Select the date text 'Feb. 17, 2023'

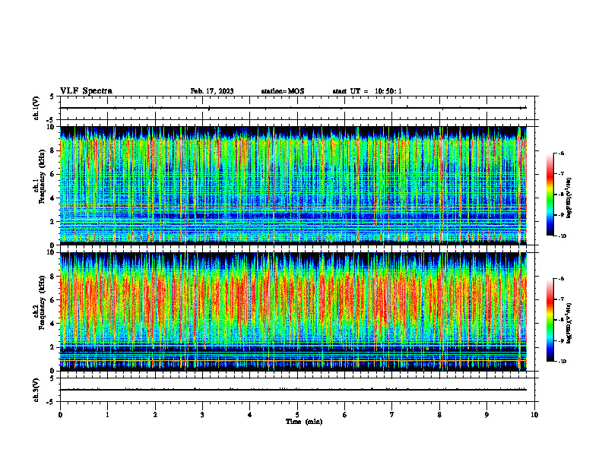click(212, 91)
